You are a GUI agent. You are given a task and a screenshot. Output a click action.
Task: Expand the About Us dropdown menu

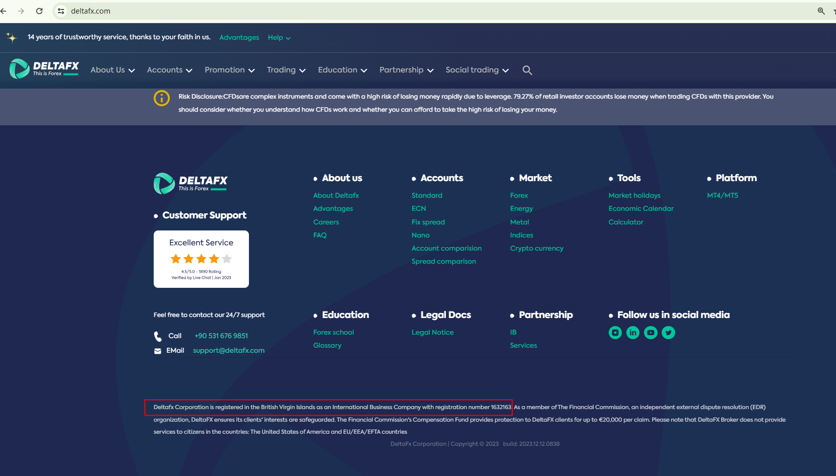pos(112,70)
